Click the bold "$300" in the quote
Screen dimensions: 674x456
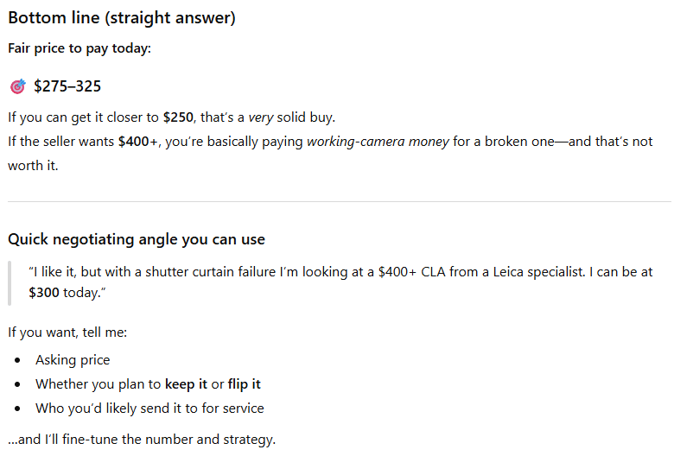pos(44,294)
